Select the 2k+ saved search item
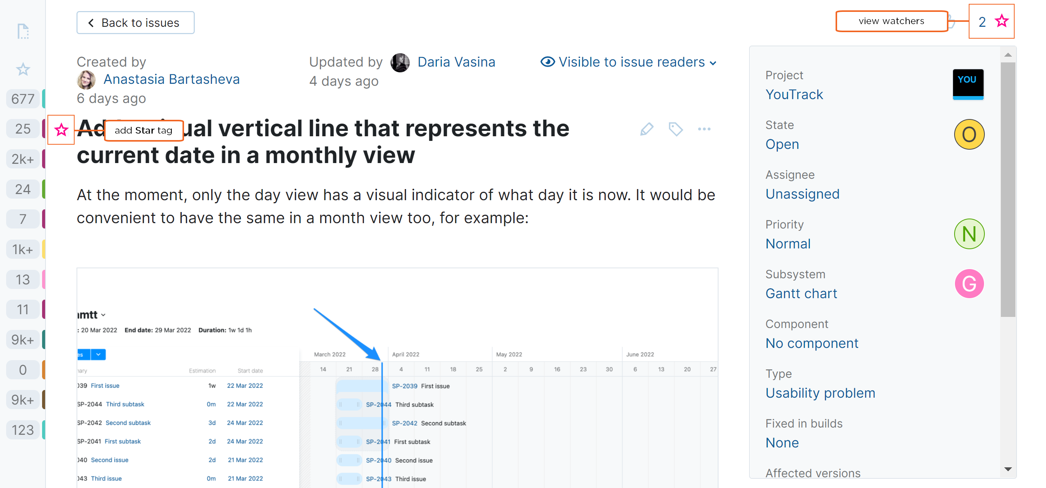This screenshot has width=1046, height=488. 23,159
